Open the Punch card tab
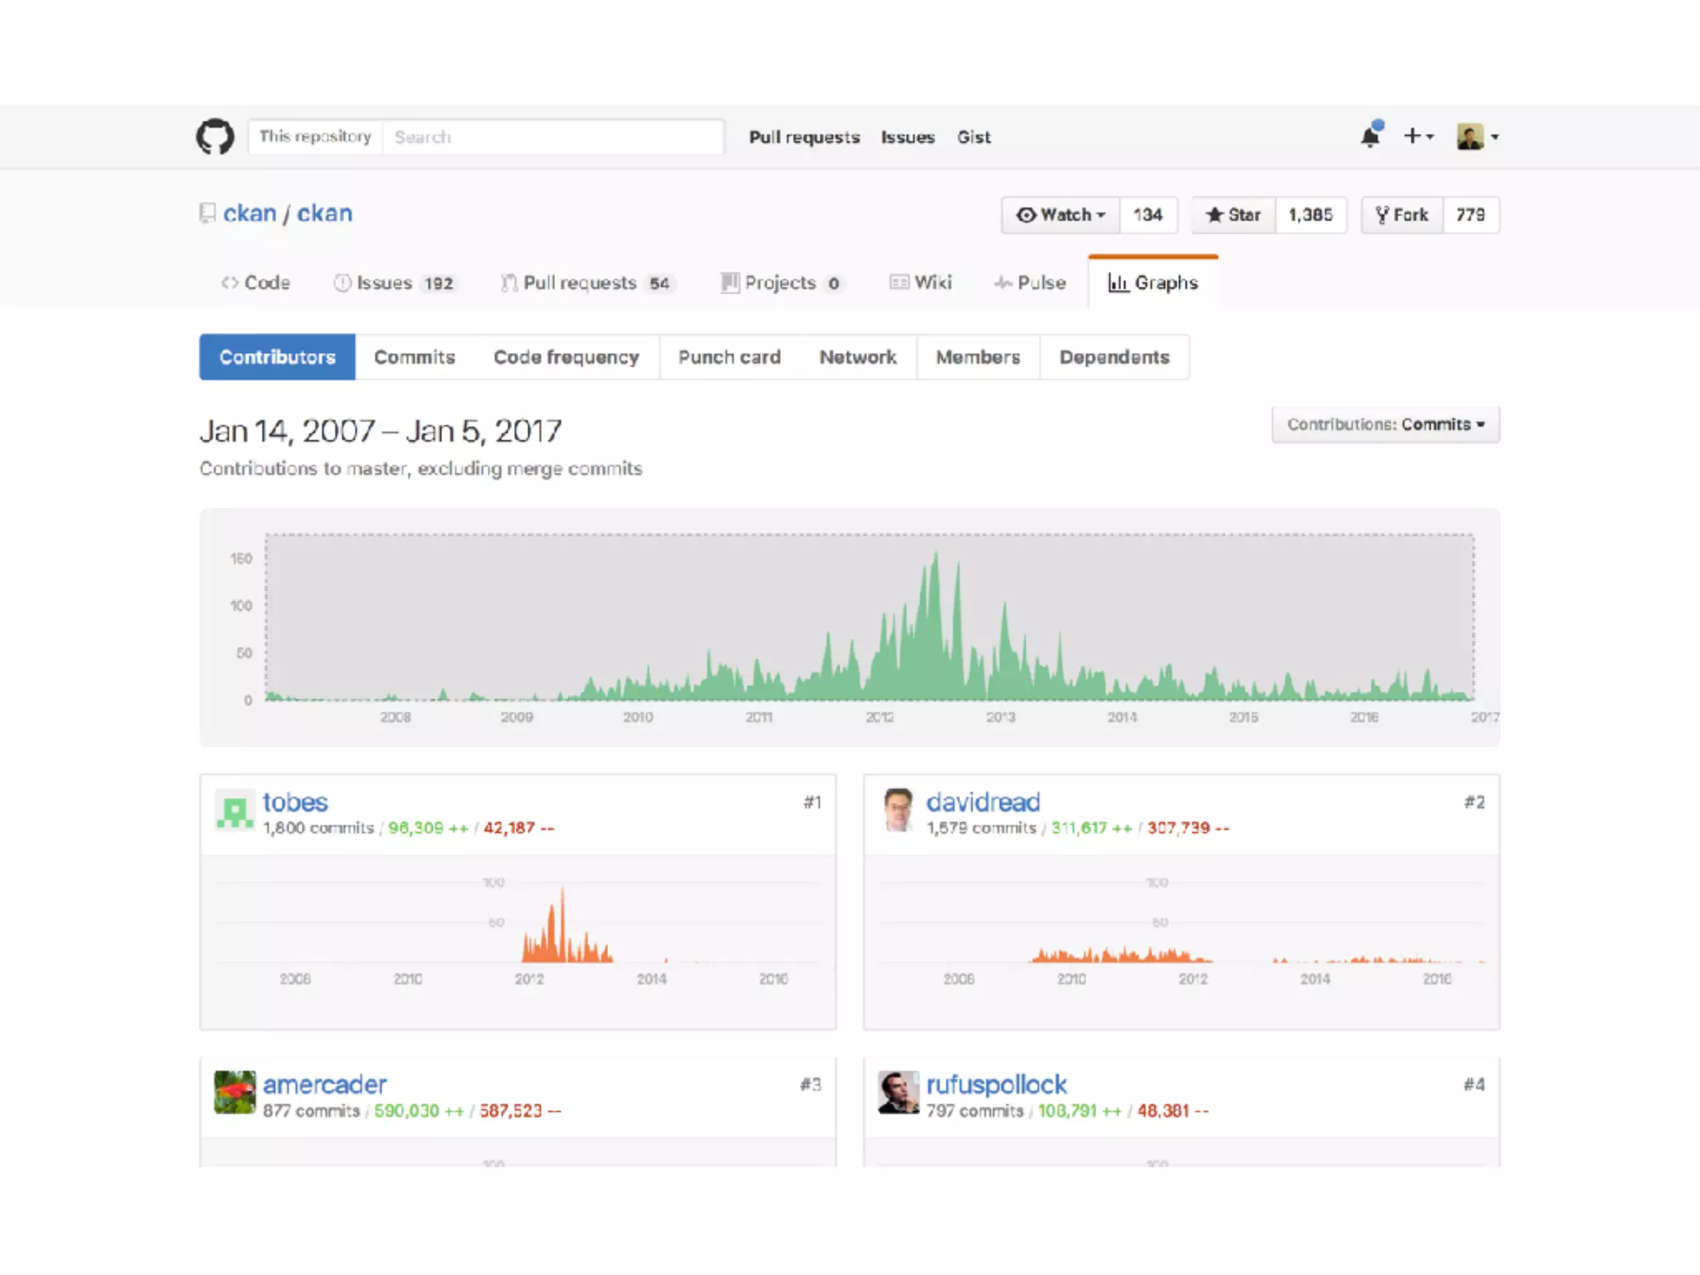Viewport: 1700px width, 1275px height. [729, 358]
